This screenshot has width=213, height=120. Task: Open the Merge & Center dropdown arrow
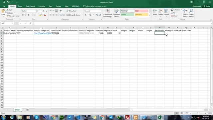(82, 15)
